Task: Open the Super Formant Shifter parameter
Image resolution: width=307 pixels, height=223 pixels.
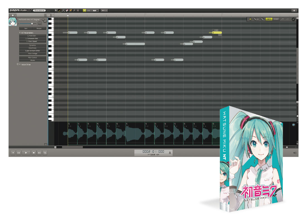Action: pos(33,51)
